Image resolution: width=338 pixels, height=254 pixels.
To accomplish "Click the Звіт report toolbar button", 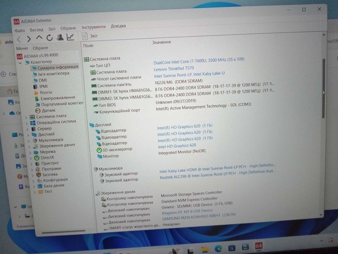I will click(x=90, y=36).
